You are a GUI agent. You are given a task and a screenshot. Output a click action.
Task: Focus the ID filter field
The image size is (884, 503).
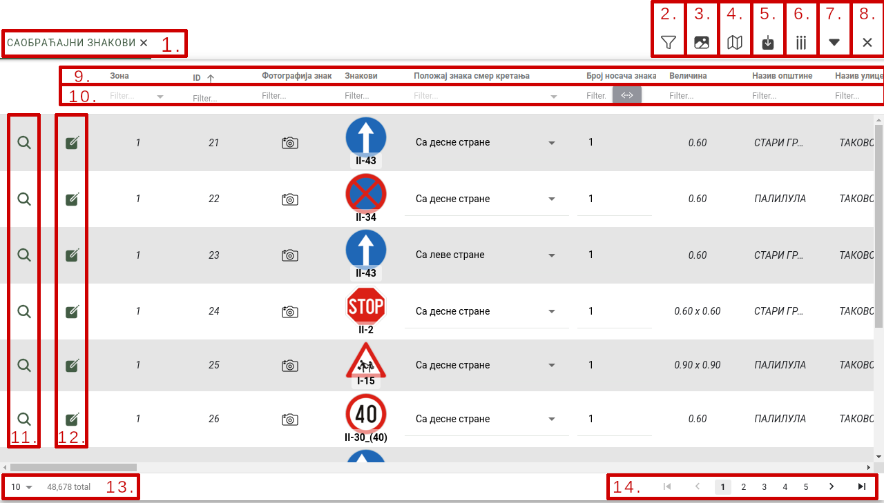[x=214, y=99]
